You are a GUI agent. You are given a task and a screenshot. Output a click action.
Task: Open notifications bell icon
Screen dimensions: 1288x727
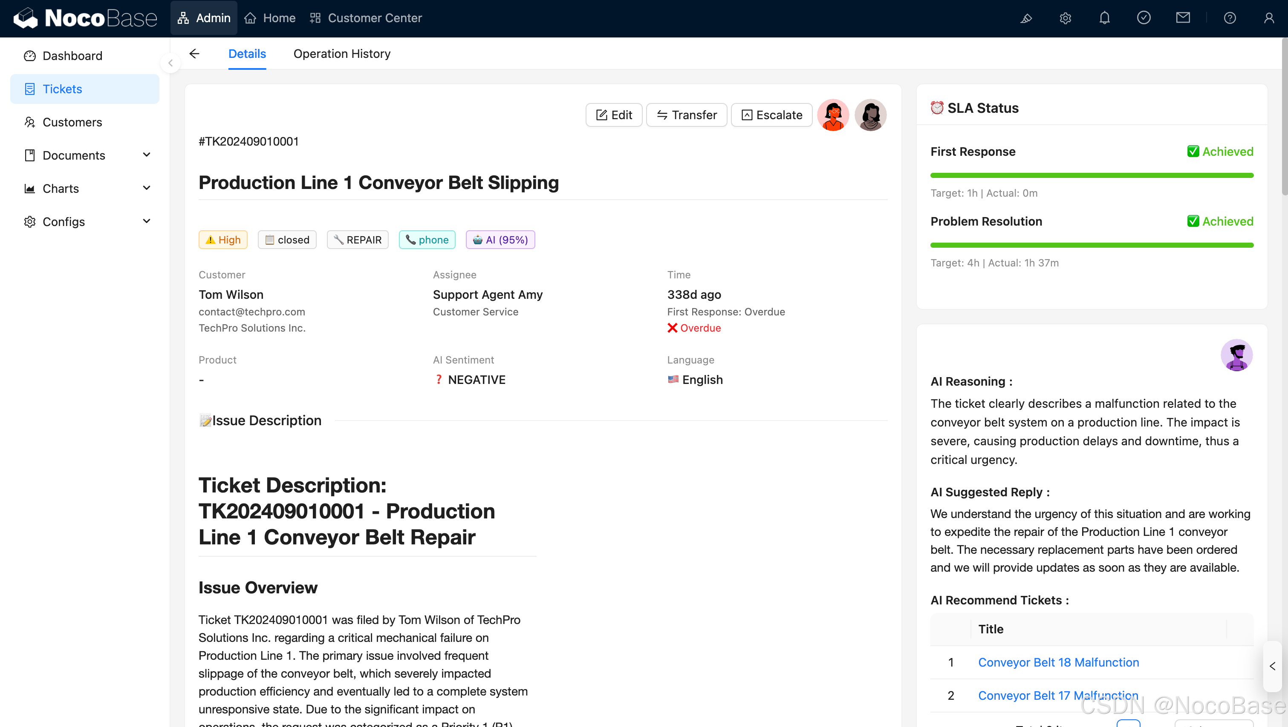[1104, 18]
